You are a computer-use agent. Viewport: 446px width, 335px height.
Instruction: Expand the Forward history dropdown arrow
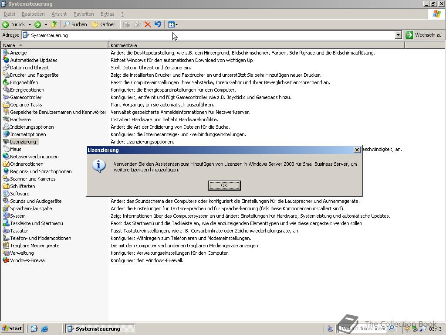(46, 24)
